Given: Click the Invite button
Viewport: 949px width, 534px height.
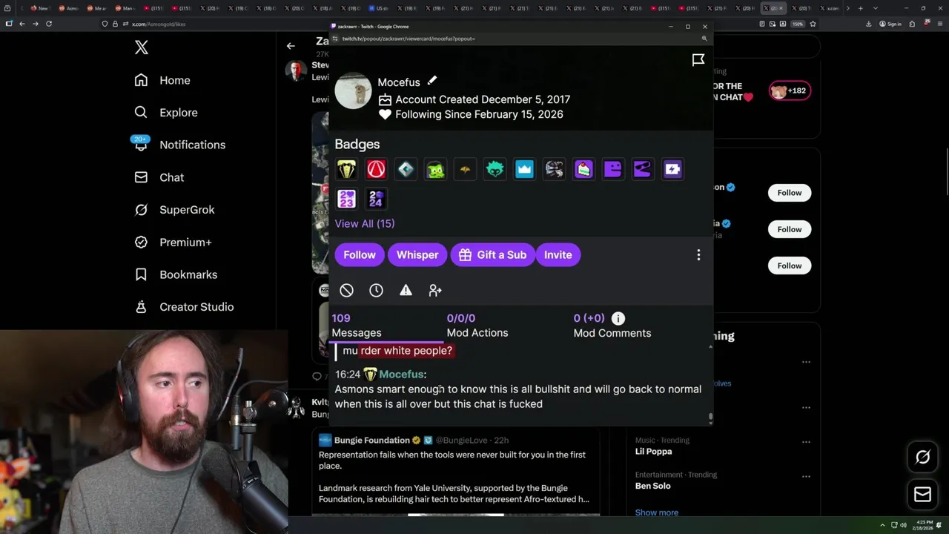Looking at the screenshot, I should tap(558, 254).
